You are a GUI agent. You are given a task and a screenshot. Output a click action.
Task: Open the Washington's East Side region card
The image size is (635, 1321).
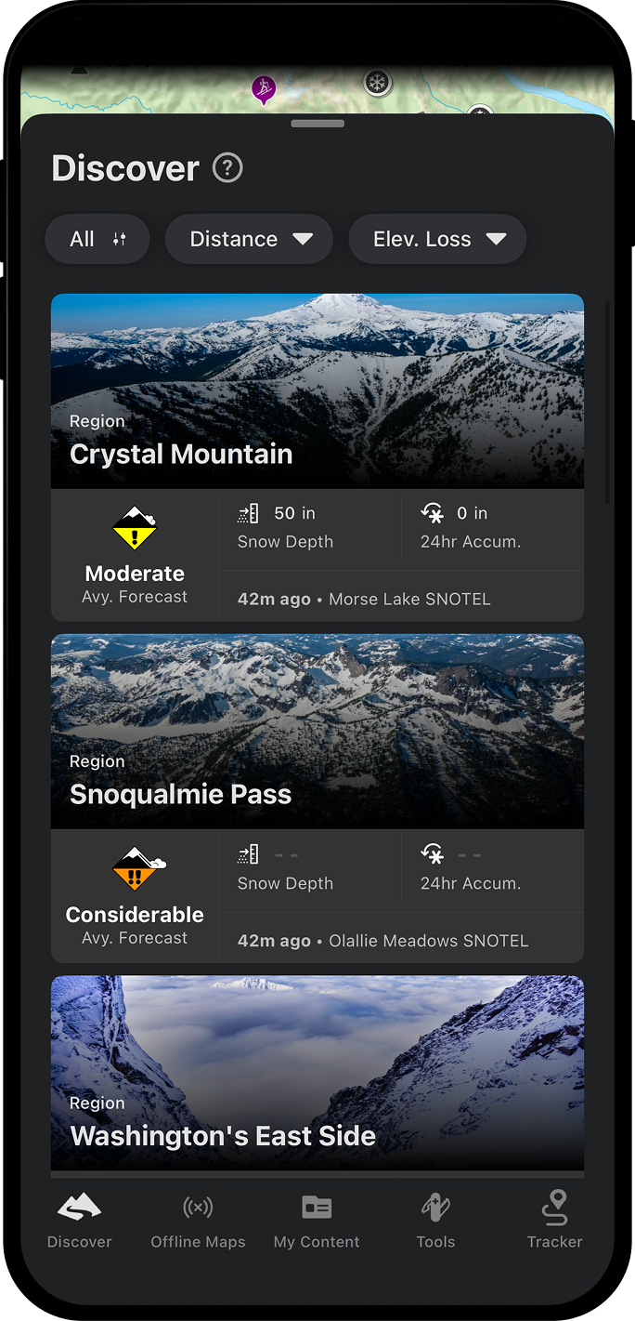317,1072
